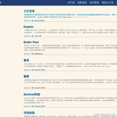Open the Explain article title
Viewport: 117px width, 117px height.
28,27
